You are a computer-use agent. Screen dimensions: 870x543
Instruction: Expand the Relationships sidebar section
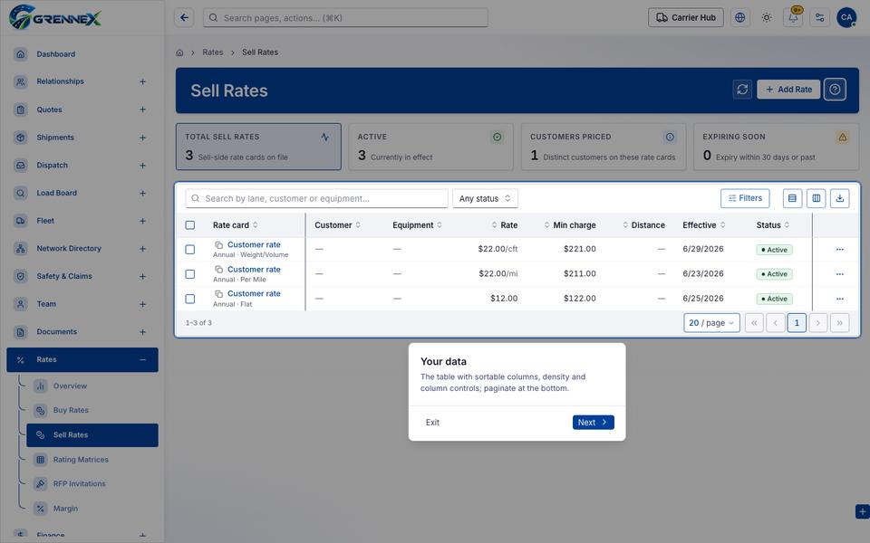click(x=142, y=81)
